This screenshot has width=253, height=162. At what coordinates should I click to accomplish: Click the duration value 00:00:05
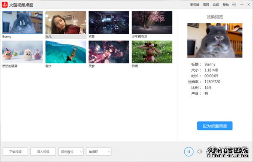click(x=211, y=76)
